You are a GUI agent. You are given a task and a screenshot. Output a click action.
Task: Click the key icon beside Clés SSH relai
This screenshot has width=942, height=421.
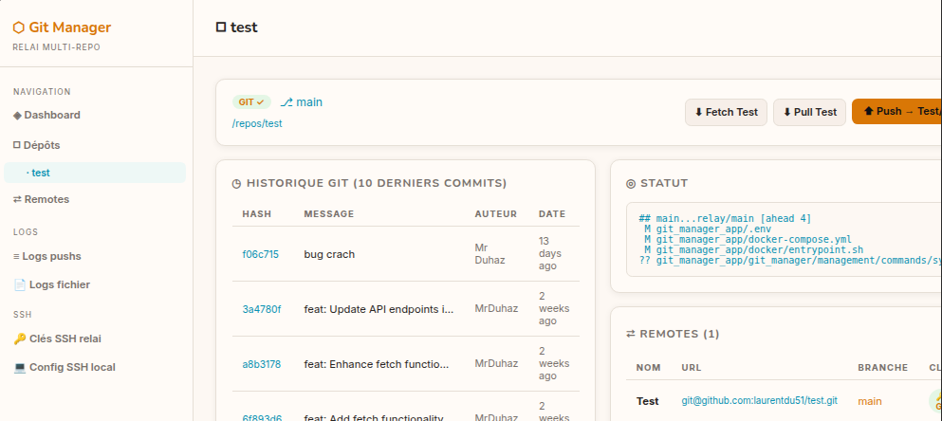tap(19, 339)
